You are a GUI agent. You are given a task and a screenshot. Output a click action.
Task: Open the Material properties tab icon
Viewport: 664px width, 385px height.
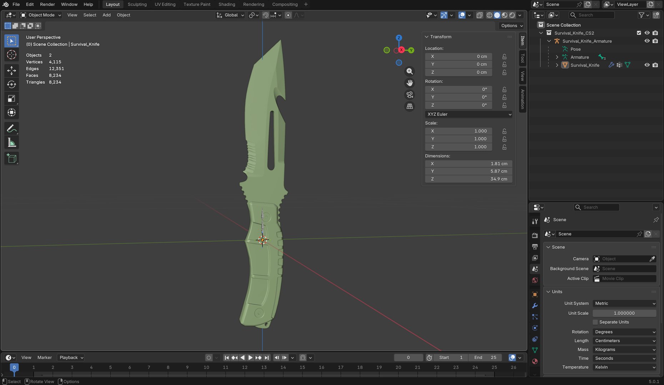pos(535,361)
